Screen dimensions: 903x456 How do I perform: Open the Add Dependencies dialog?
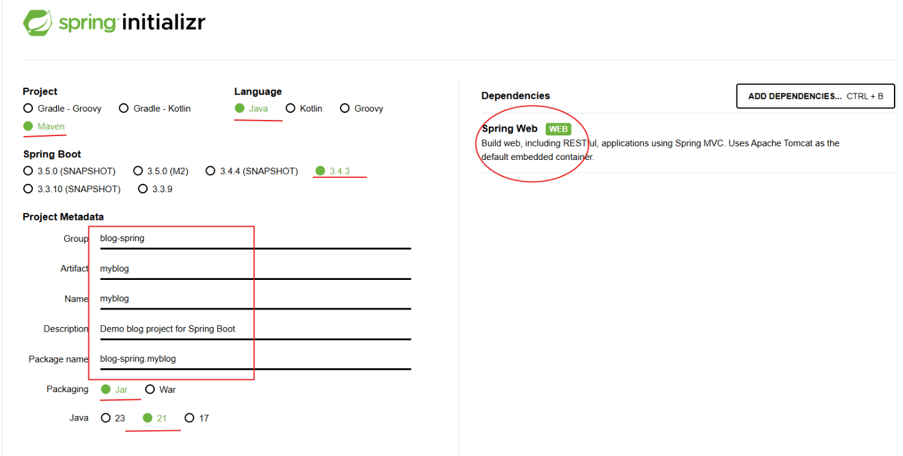coord(815,96)
